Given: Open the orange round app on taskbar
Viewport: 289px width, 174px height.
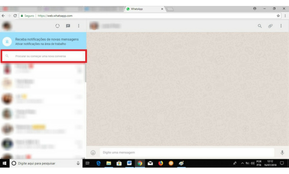Looking at the screenshot, I should pyautogui.click(x=171, y=163).
